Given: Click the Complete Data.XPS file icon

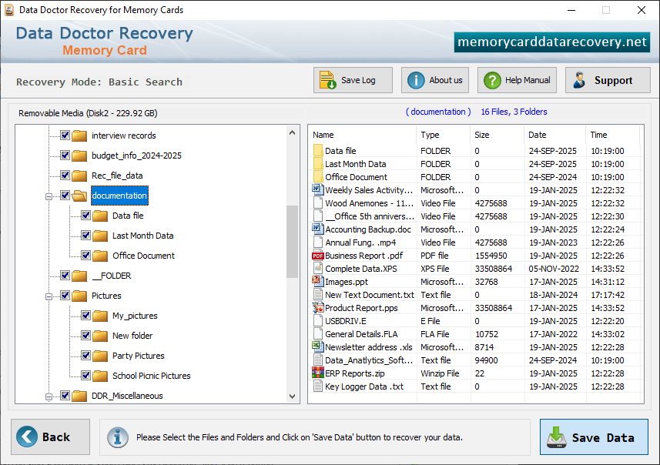Looking at the screenshot, I should tap(318, 268).
